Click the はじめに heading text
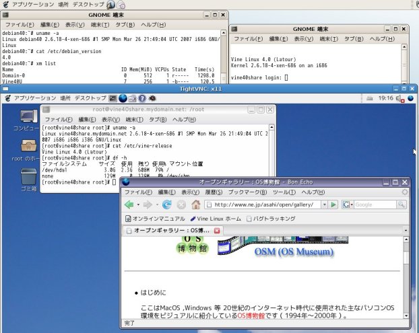The height and width of the screenshot is (333, 419). [x=153, y=293]
